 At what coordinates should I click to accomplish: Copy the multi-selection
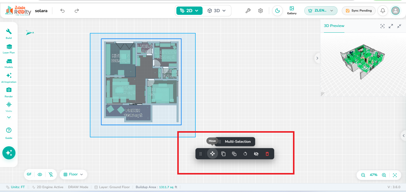(x=223, y=154)
